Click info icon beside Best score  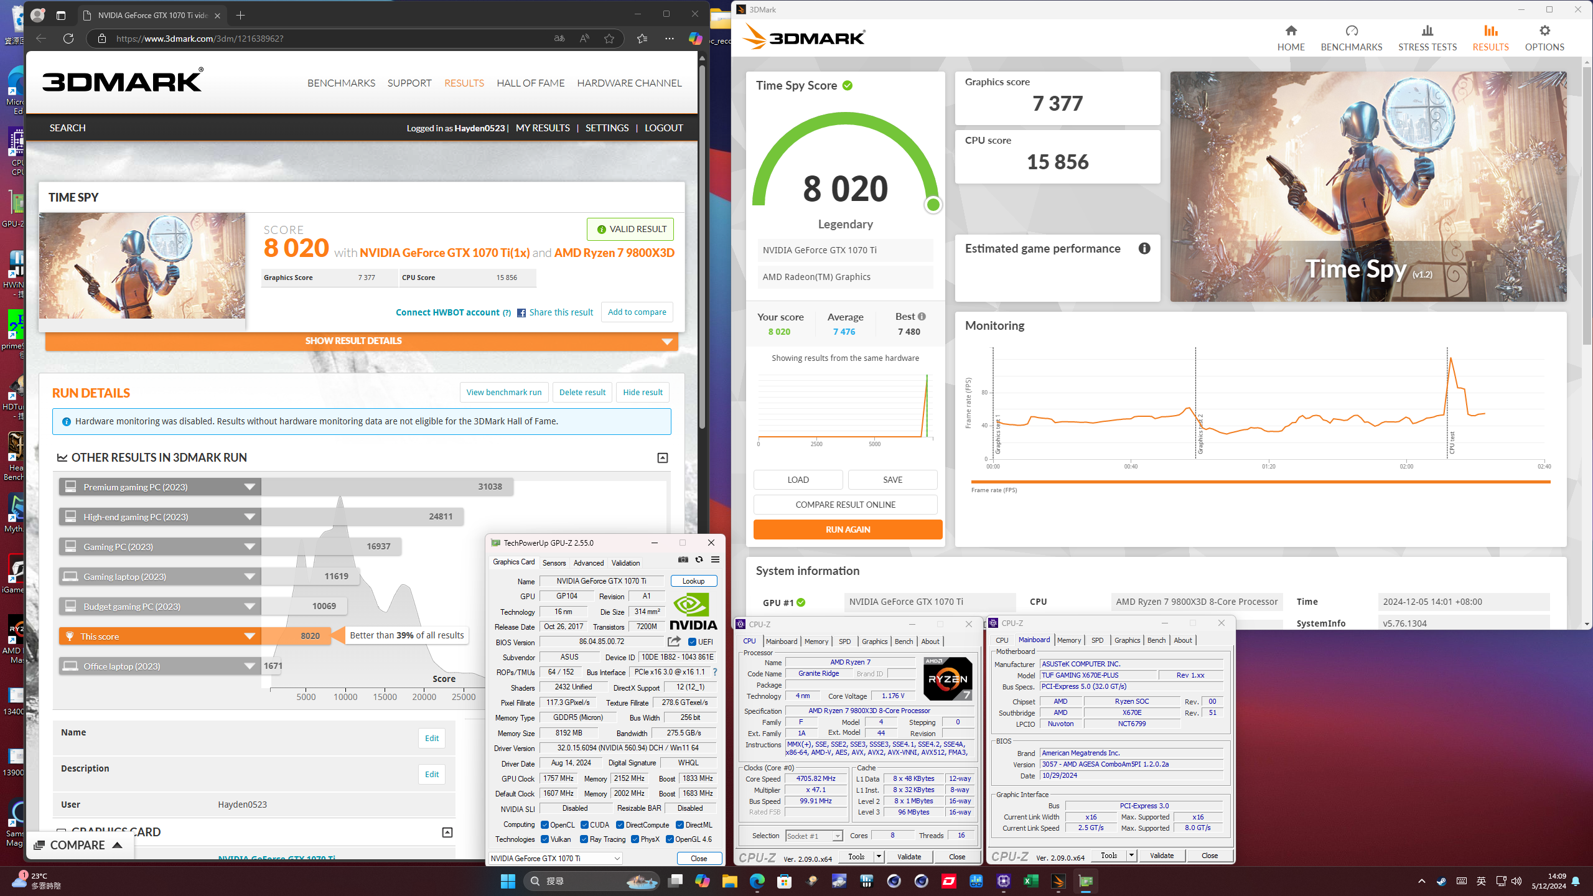pyautogui.click(x=922, y=316)
